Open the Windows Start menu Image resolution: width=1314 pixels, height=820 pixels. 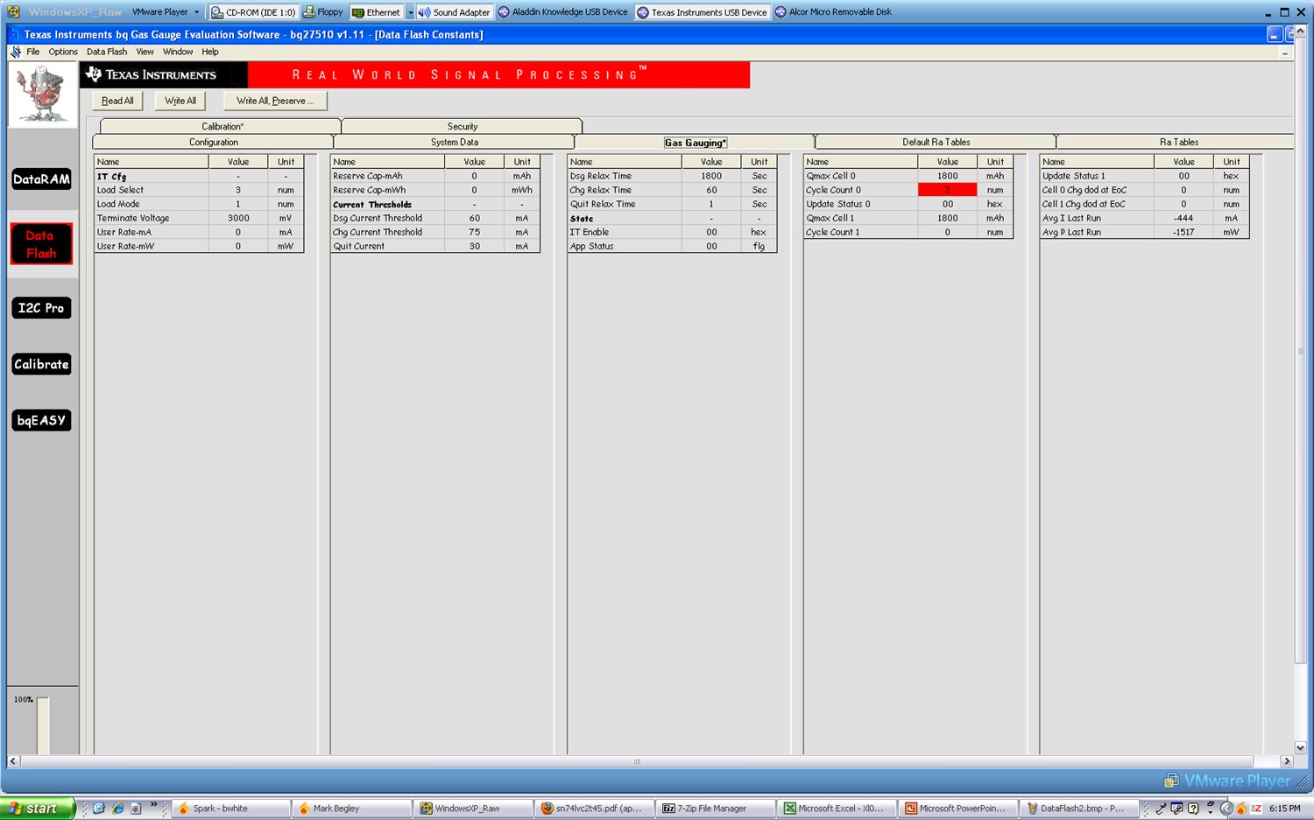(x=36, y=809)
